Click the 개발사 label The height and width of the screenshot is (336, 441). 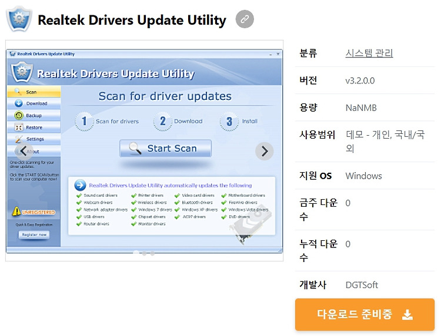click(313, 285)
